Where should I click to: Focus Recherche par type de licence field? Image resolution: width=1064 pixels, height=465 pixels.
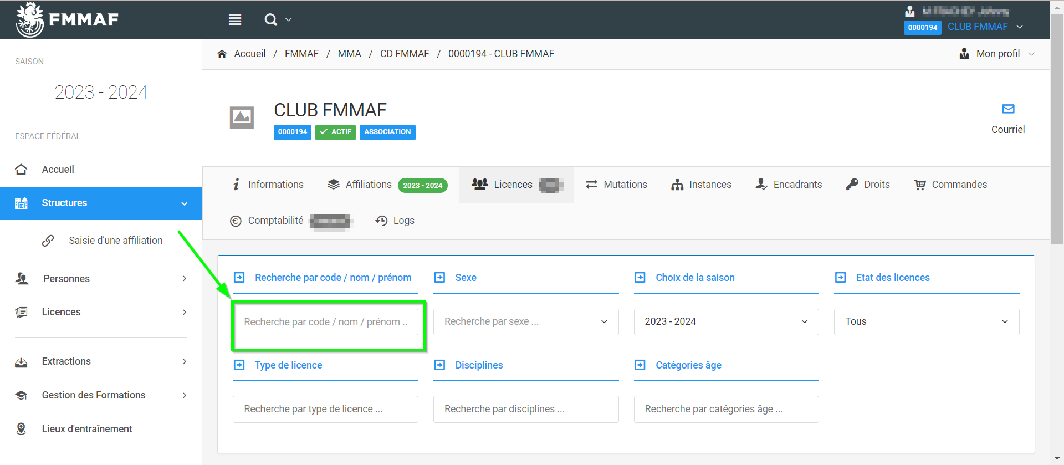point(325,409)
